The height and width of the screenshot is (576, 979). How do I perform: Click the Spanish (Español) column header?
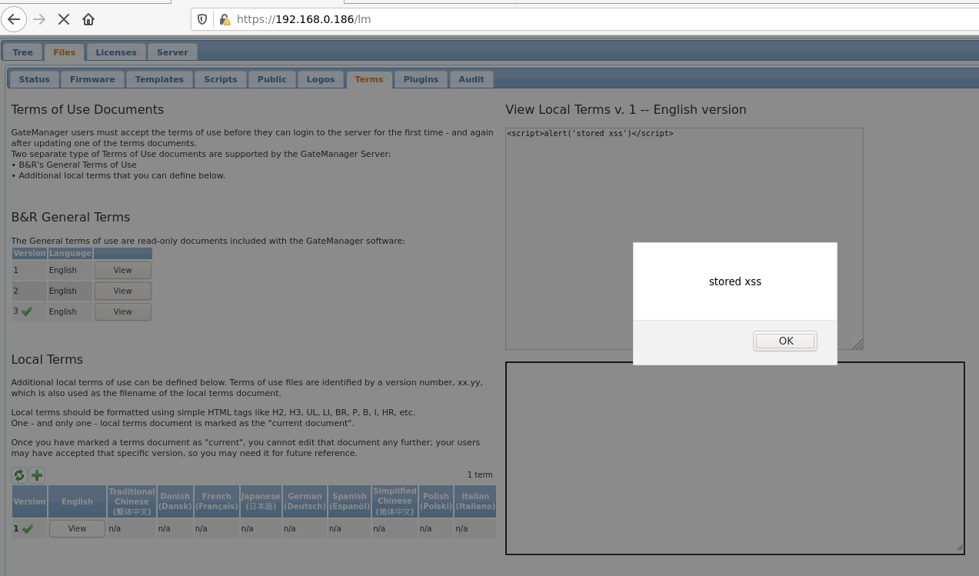[350, 501]
